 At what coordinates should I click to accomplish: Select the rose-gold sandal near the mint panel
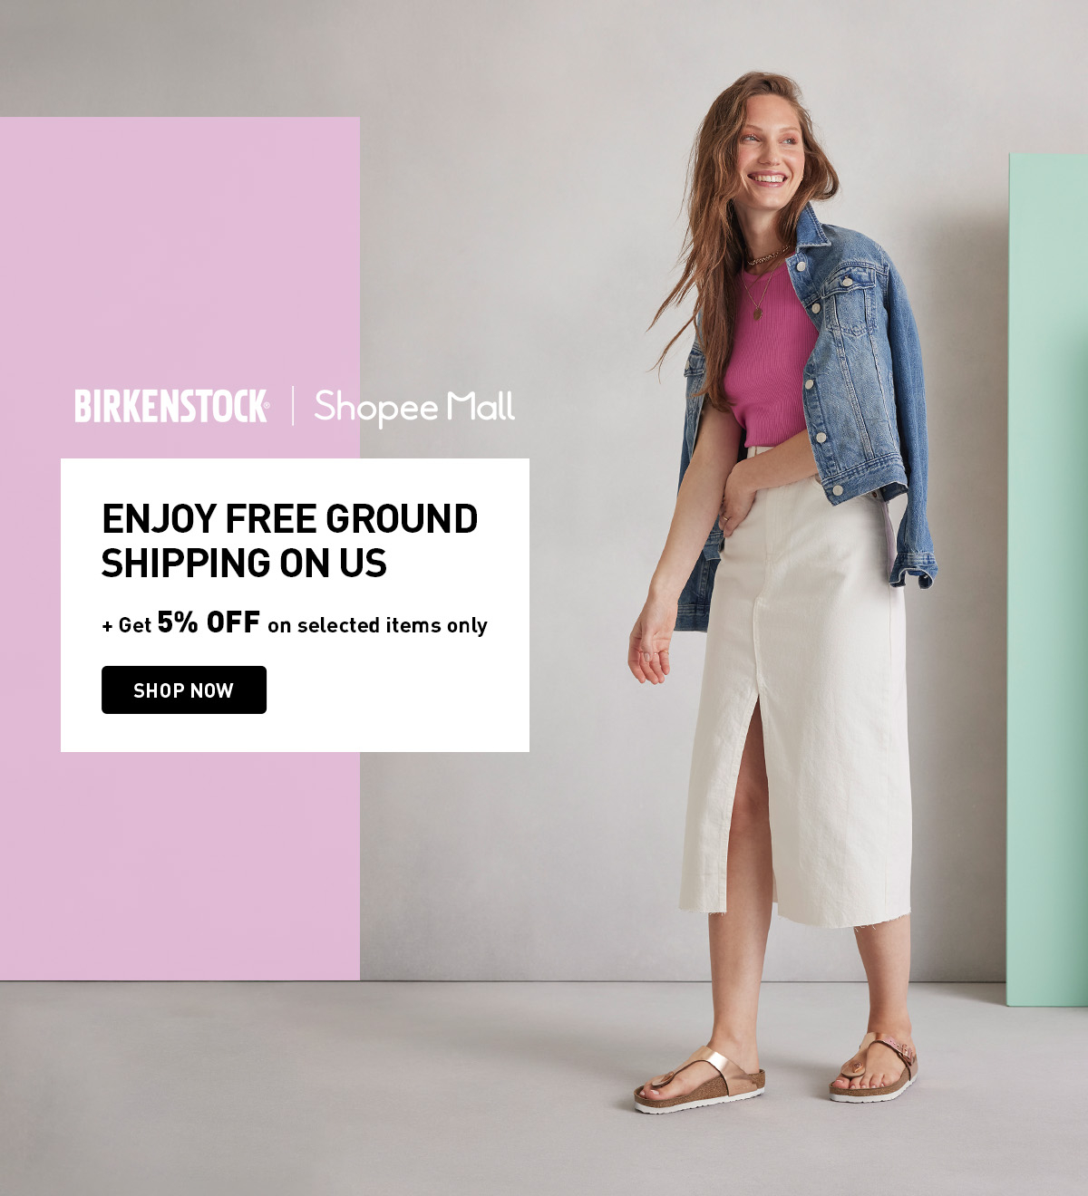click(x=874, y=1069)
